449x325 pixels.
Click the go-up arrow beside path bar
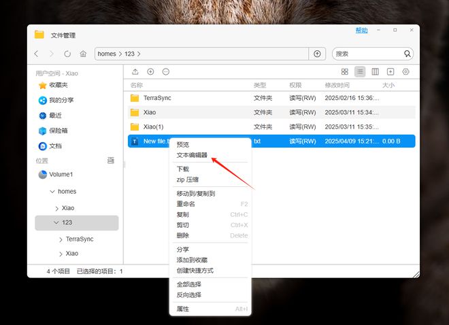click(x=317, y=54)
